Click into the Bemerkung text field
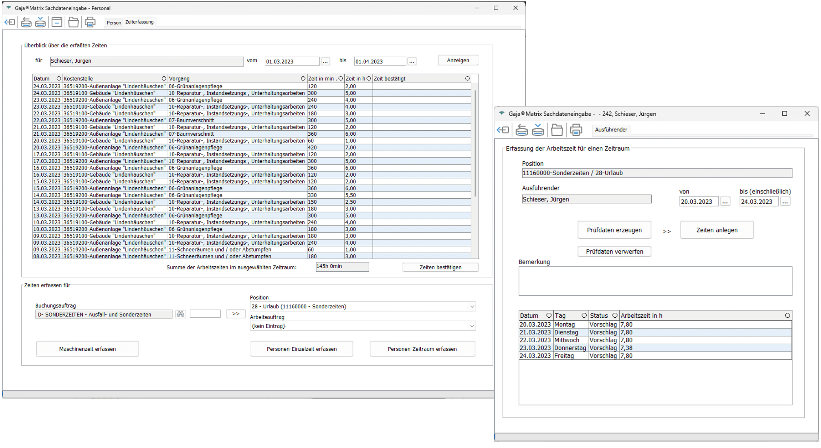 tap(655, 281)
